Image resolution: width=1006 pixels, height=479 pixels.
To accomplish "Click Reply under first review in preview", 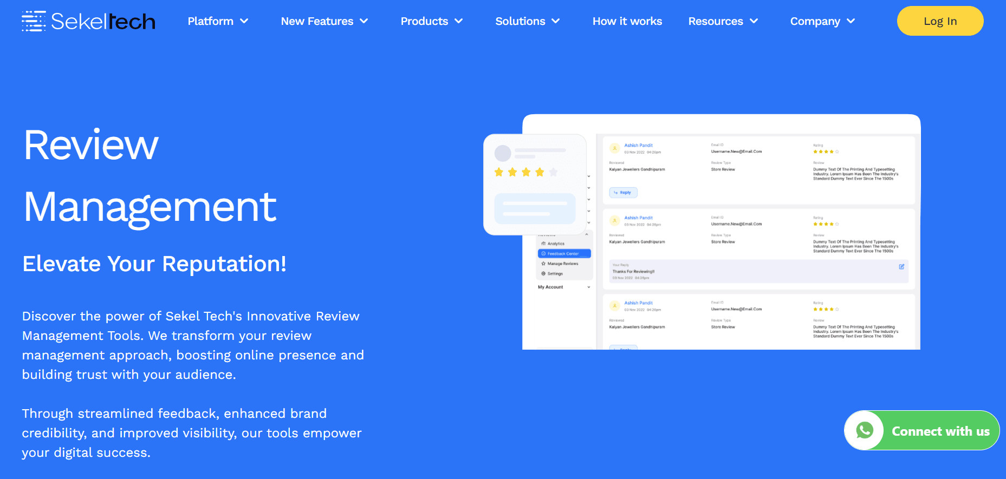I will [624, 193].
